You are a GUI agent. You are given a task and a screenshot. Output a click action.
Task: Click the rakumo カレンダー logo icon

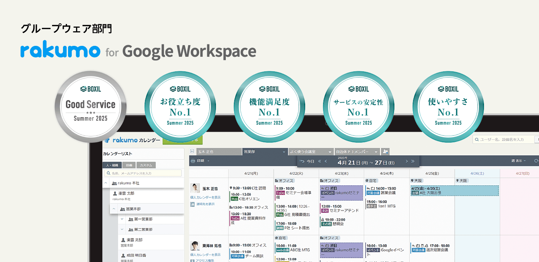pyautogui.click(x=107, y=140)
